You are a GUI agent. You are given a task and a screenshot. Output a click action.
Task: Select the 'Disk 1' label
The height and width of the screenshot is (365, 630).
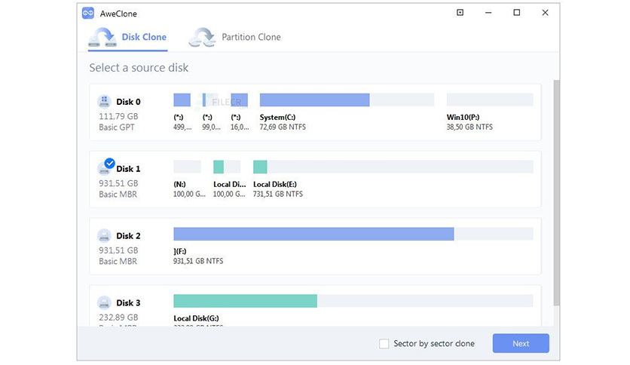click(129, 169)
